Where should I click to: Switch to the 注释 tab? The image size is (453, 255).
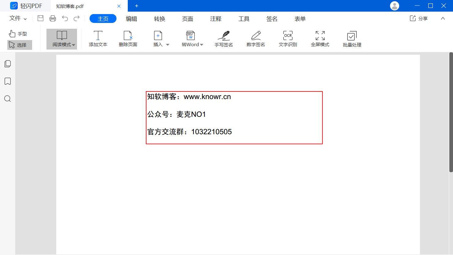tap(216, 19)
